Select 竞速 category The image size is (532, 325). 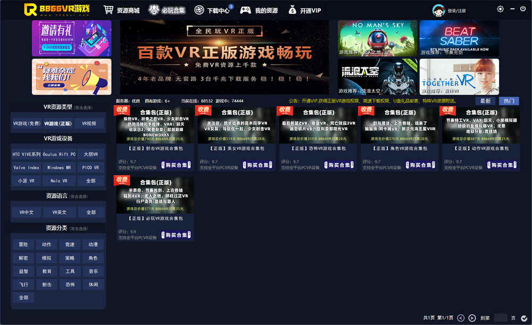70,244
